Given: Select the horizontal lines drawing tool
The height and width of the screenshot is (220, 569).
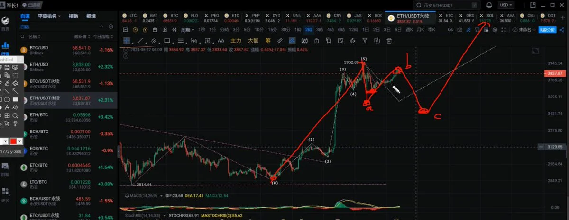Looking at the screenshot, I should tap(181, 41).
